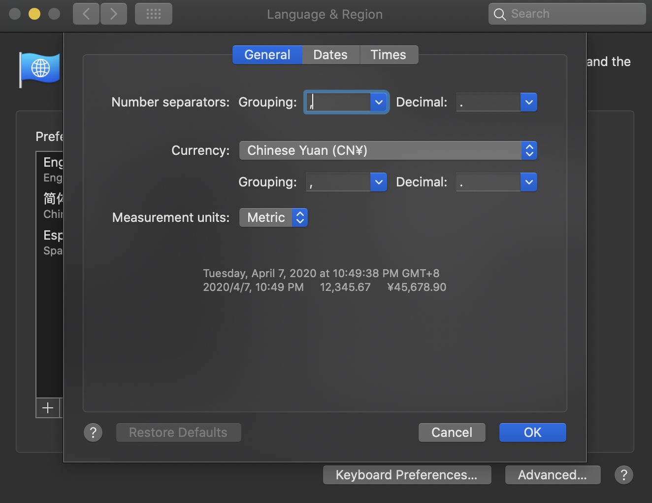Click the magnifying glass search icon

tap(500, 14)
